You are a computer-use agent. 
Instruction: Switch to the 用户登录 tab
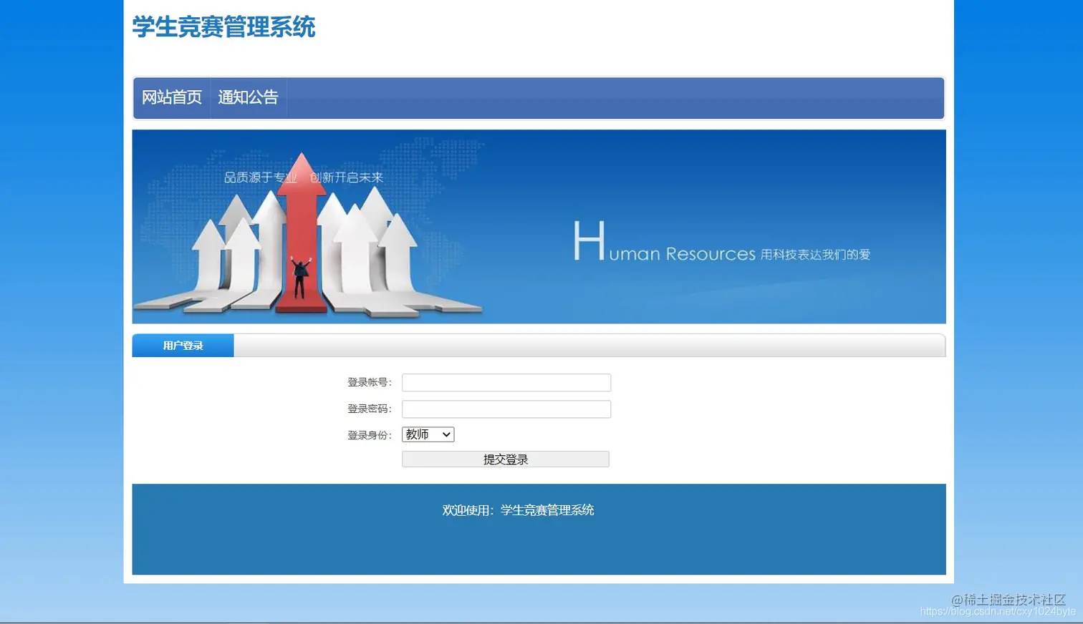(183, 345)
